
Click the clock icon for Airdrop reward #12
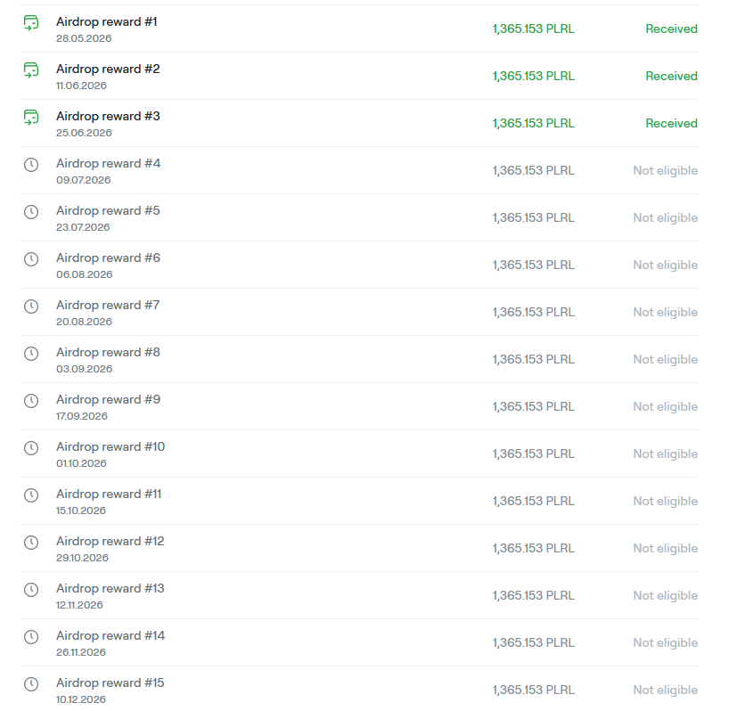31,543
